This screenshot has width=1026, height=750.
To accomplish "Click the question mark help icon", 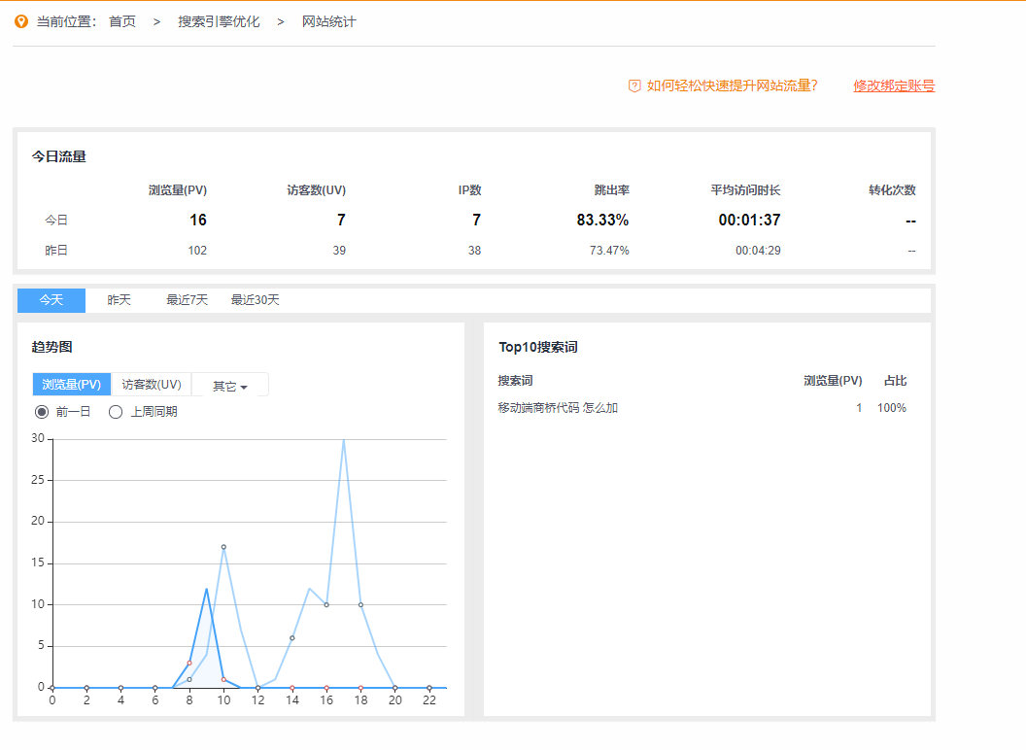I will click(634, 85).
